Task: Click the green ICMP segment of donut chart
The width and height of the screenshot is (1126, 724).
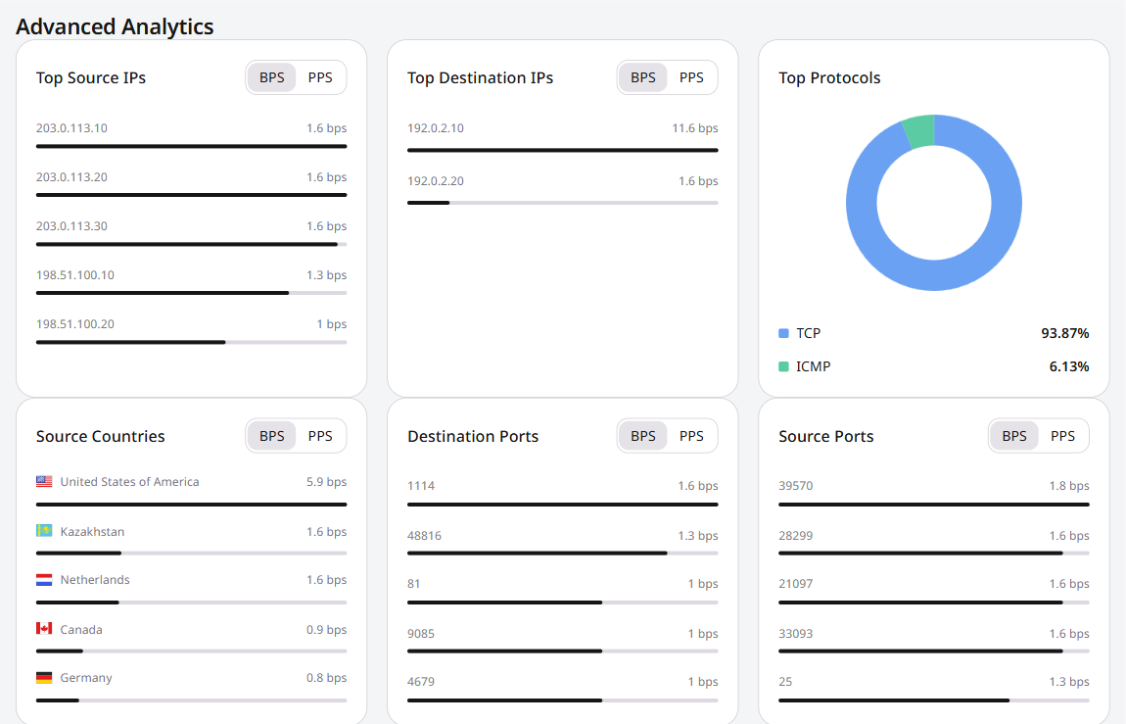Action: click(x=920, y=130)
